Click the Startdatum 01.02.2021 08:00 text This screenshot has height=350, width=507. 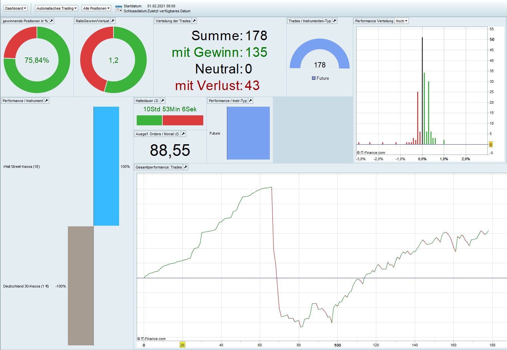click(x=149, y=6)
